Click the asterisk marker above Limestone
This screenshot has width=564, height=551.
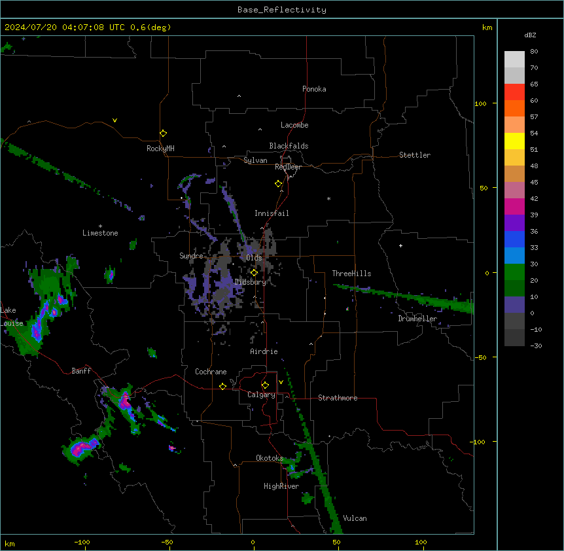point(100,226)
